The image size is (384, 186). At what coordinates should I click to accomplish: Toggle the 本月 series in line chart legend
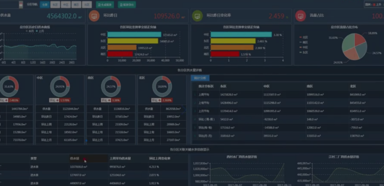pyautogui.click(x=30, y=31)
